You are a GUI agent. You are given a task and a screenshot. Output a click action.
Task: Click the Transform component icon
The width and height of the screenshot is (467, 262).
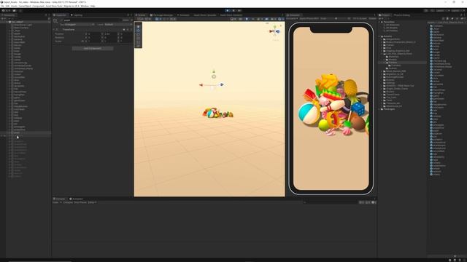(58, 30)
